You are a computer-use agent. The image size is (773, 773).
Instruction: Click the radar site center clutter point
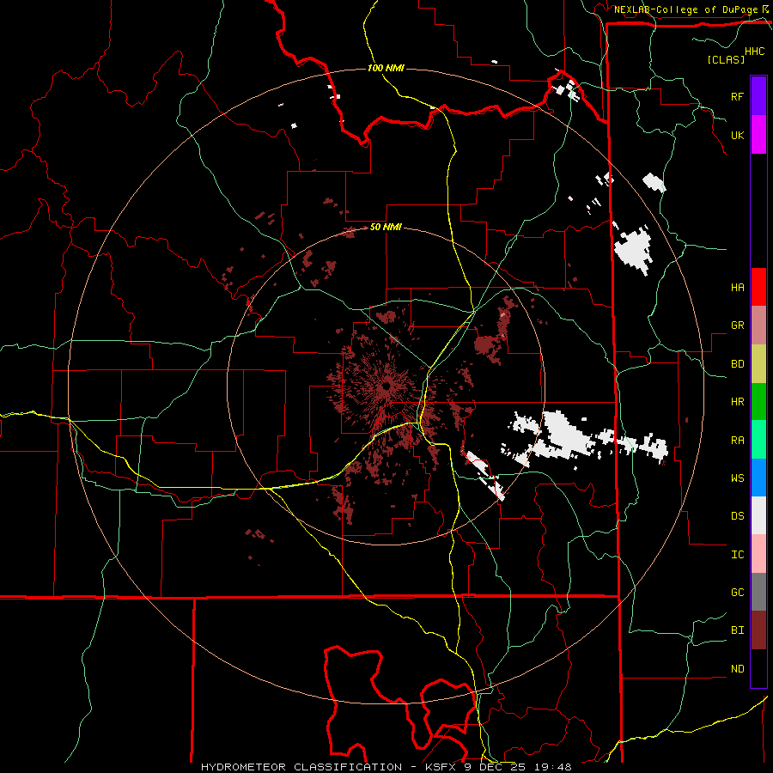386,386
